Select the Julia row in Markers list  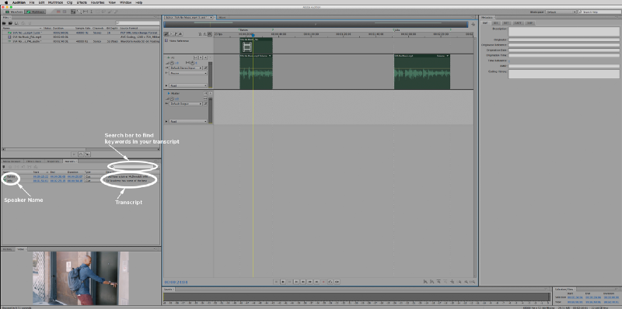pos(81,181)
